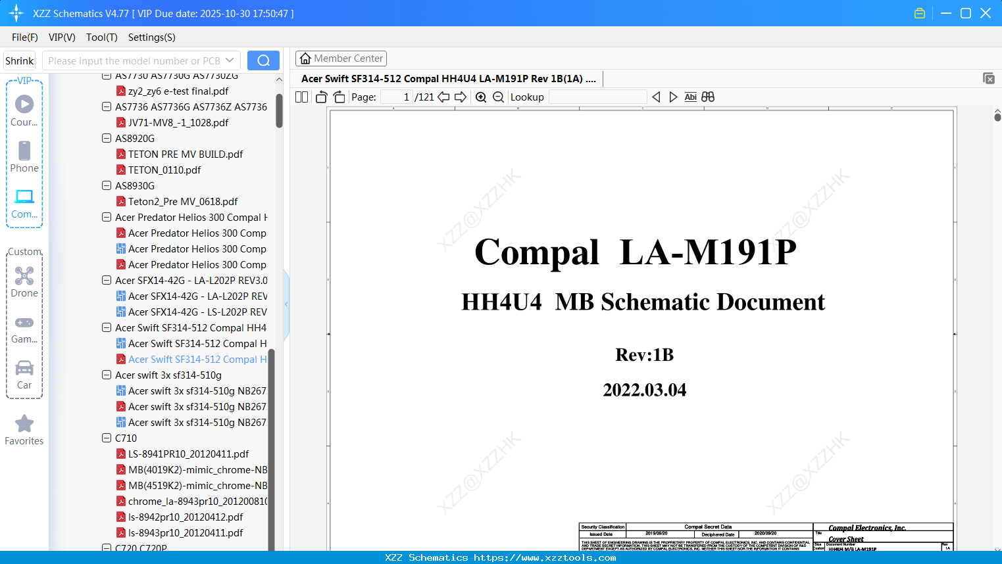Screen dimensions: 1002x564
Task: Go to the previous page arrow
Action: click(444, 97)
